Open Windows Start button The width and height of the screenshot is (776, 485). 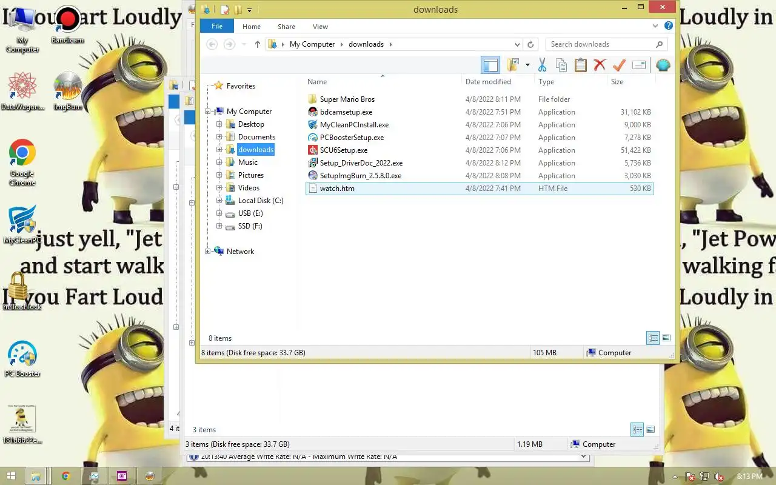click(x=12, y=476)
